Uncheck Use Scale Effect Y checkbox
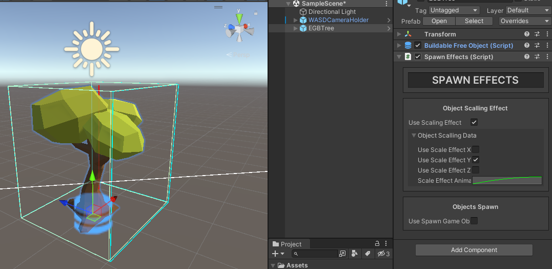 [476, 160]
